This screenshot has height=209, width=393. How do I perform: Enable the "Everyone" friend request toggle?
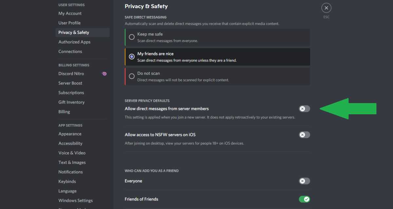(x=304, y=181)
